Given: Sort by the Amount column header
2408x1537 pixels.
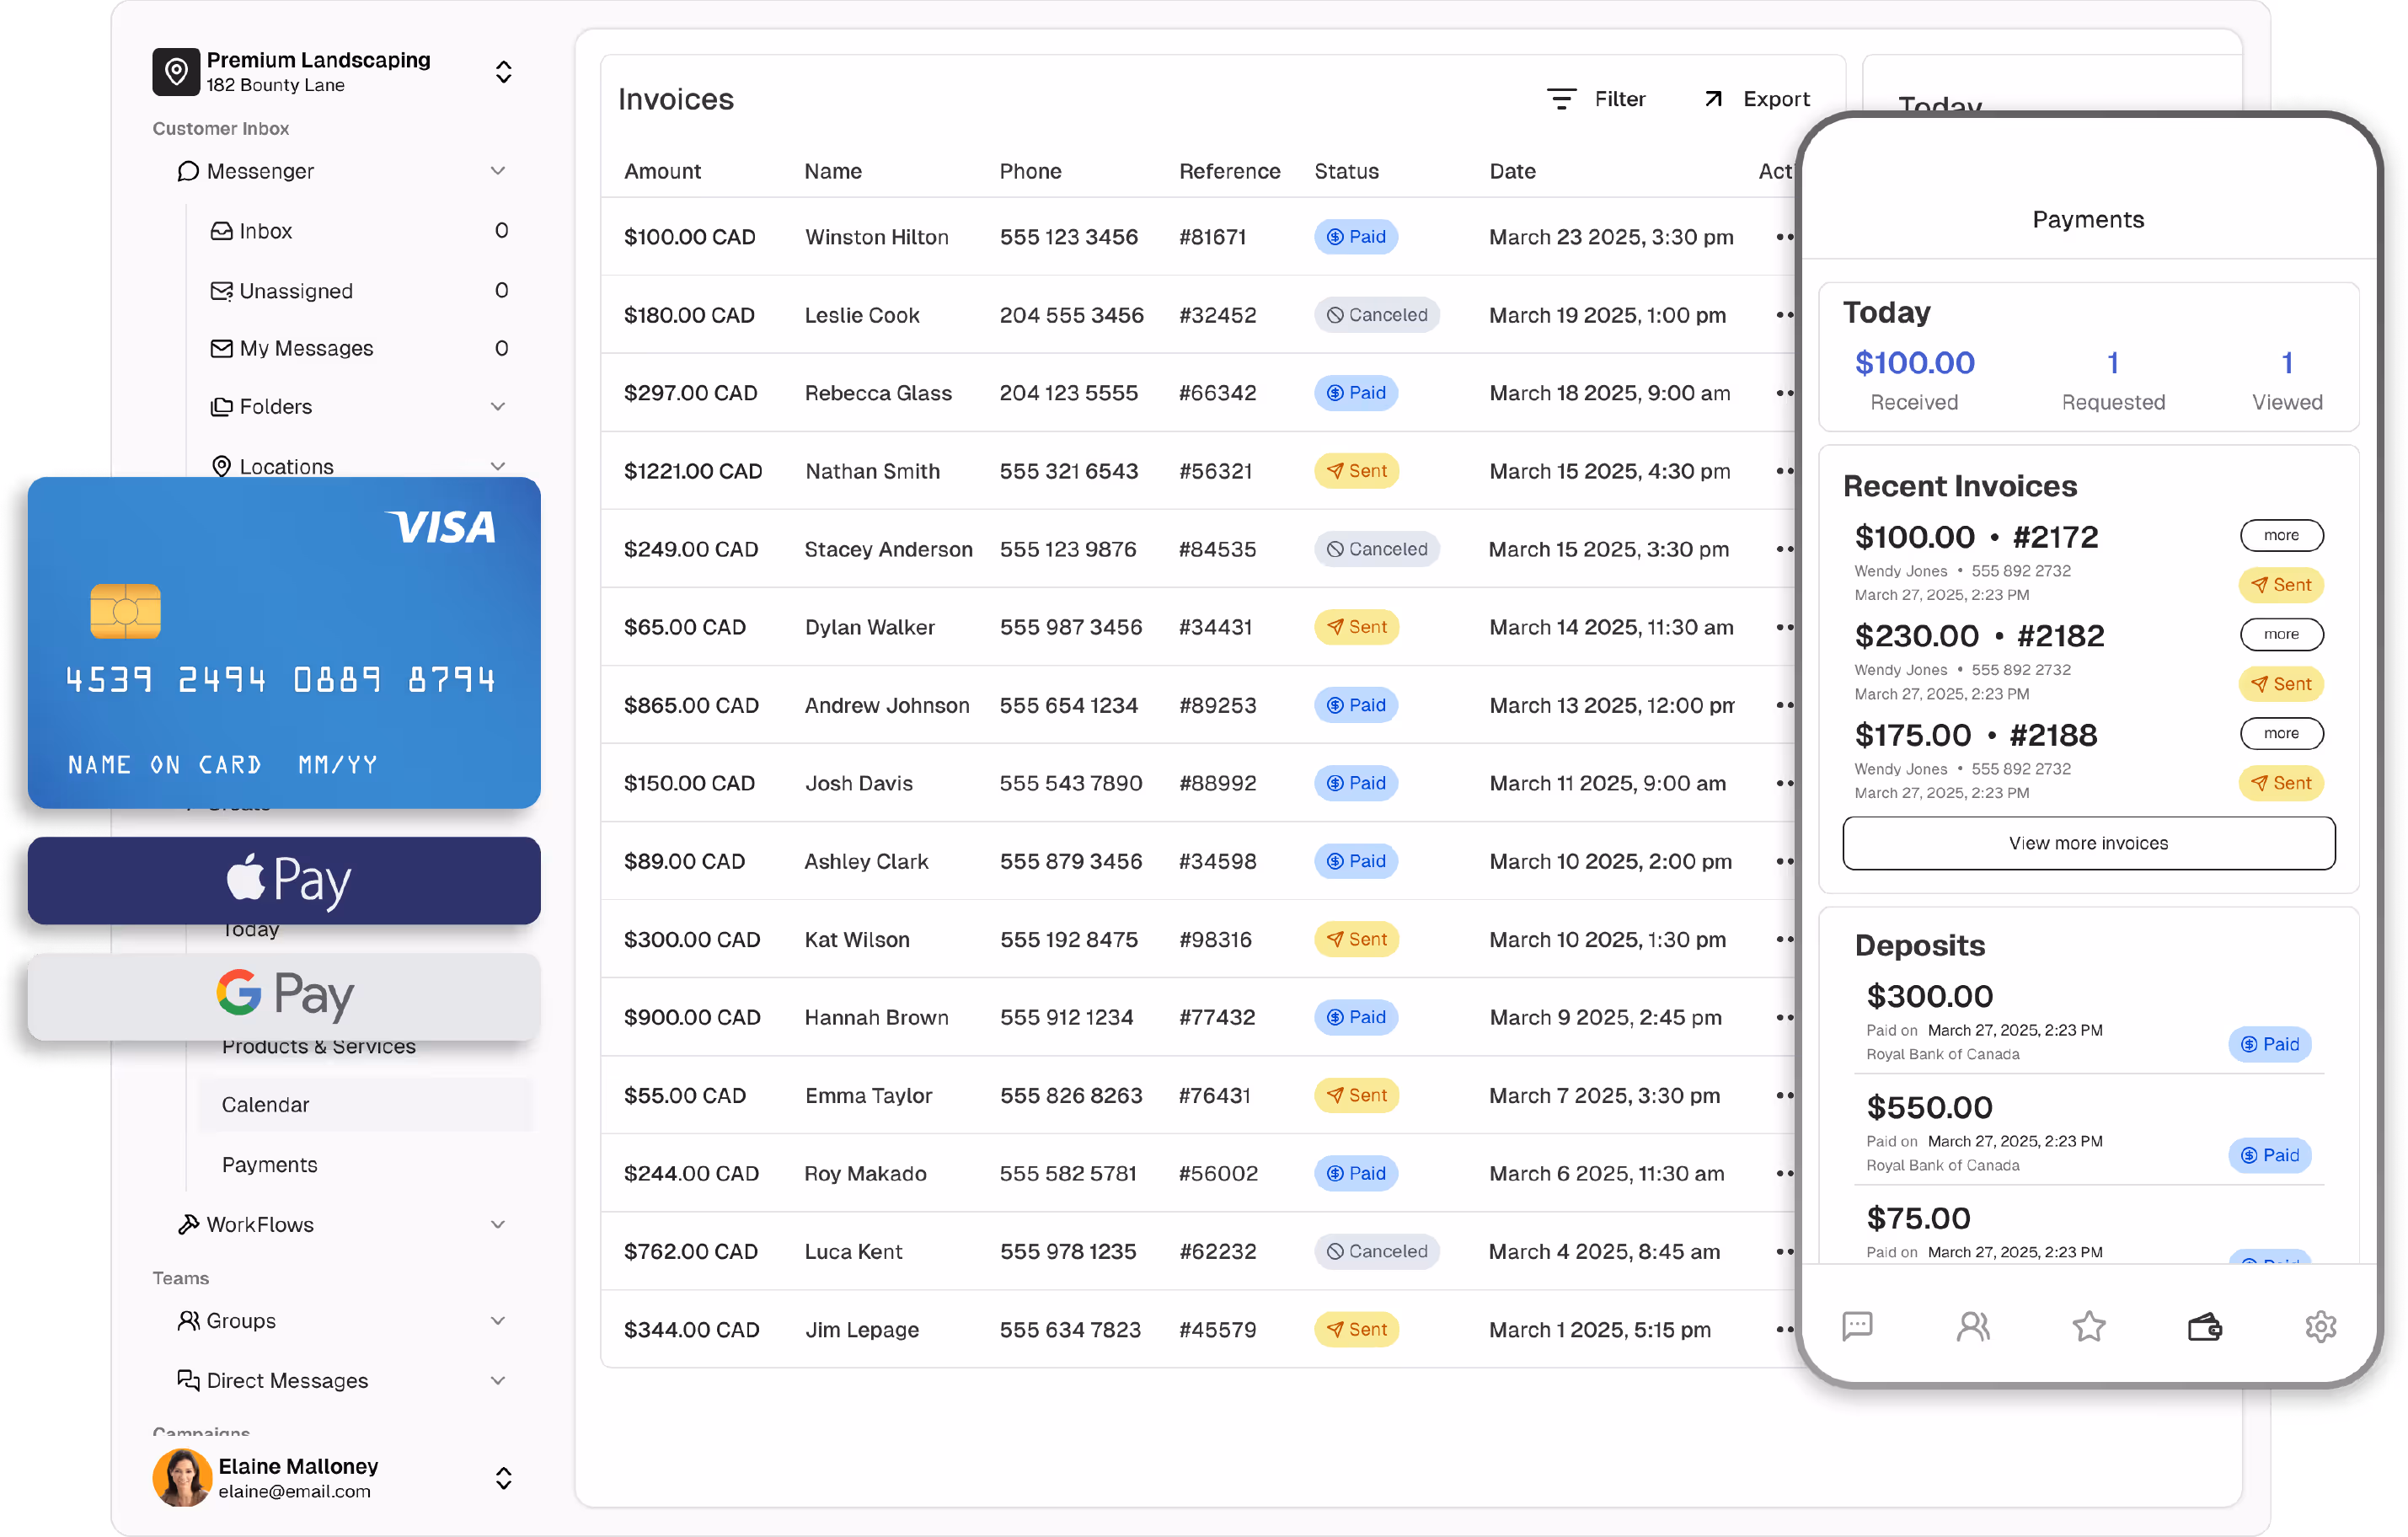Looking at the screenshot, I should pyautogui.click(x=662, y=171).
